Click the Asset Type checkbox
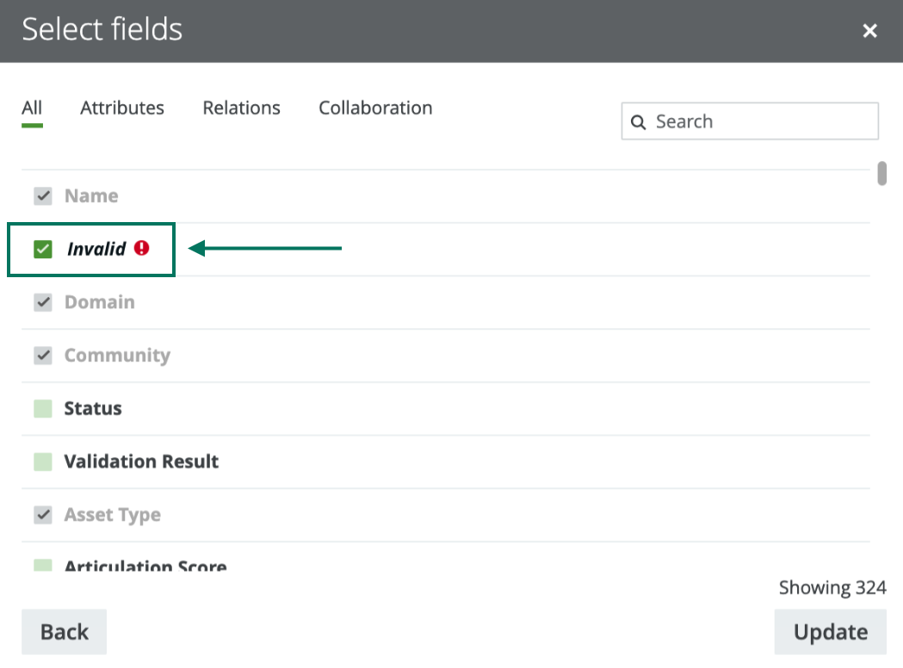Viewport: 903px width, 668px height. 41,514
